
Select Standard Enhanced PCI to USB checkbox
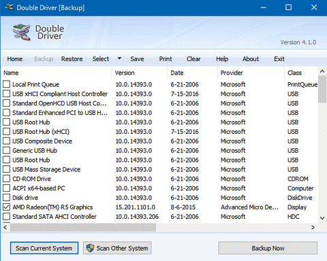[x=6, y=113]
